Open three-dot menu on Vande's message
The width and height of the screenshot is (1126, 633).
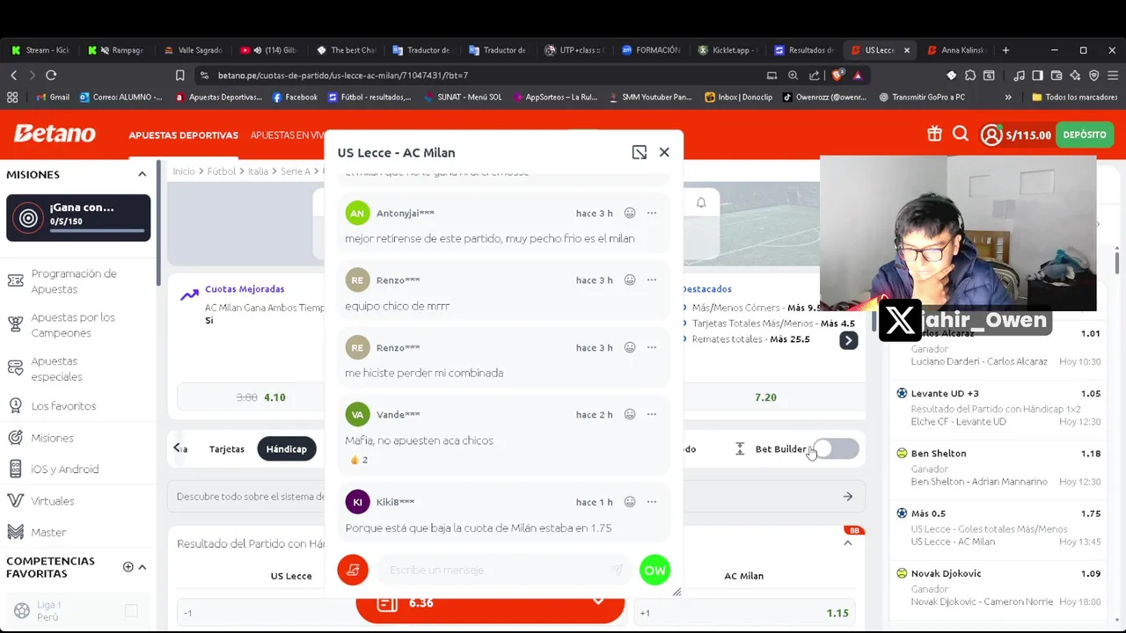coord(652,414)
